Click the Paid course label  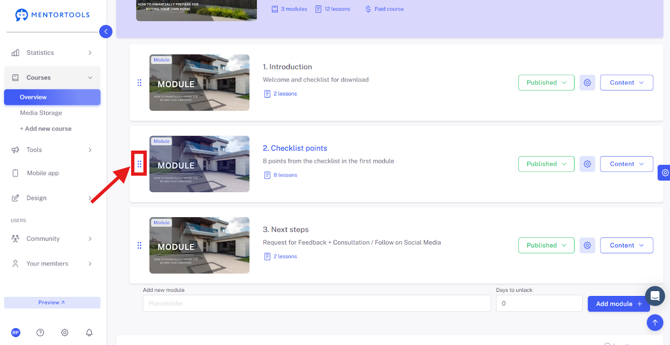tap(389, 9)
